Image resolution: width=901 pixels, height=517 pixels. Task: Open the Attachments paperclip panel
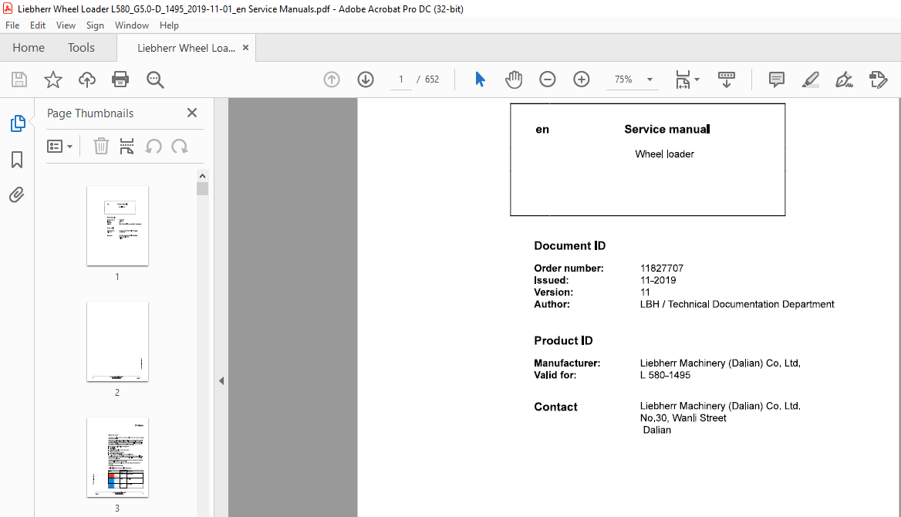pos(17,195)
